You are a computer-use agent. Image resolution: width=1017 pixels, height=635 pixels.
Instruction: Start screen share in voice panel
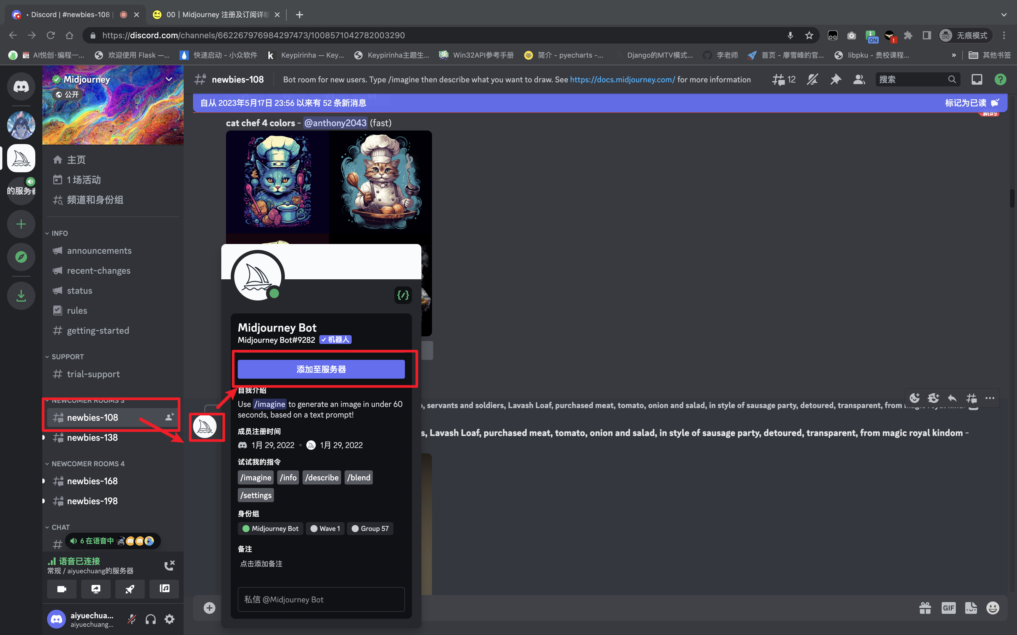coord(96,589)
